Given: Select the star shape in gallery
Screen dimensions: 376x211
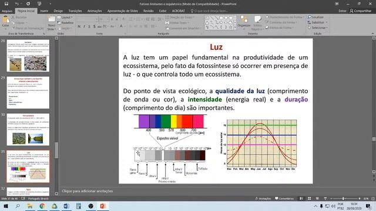Looking at the screenshot, I should click(x=231, y=28).
